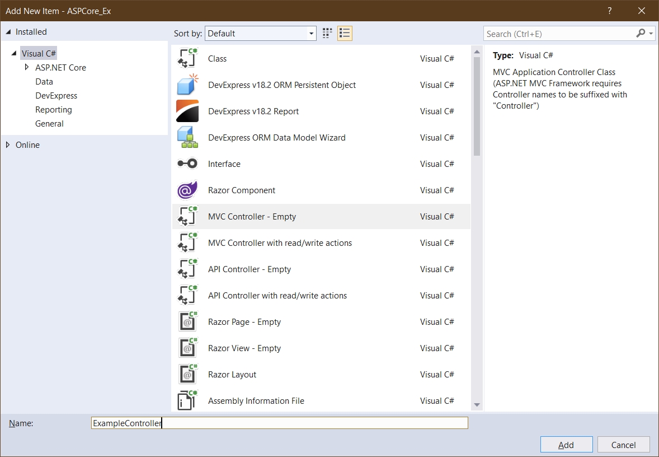Select the ASP.NET Core category
This screenshot has width=659, height=457.
click(x=60, y=67)
